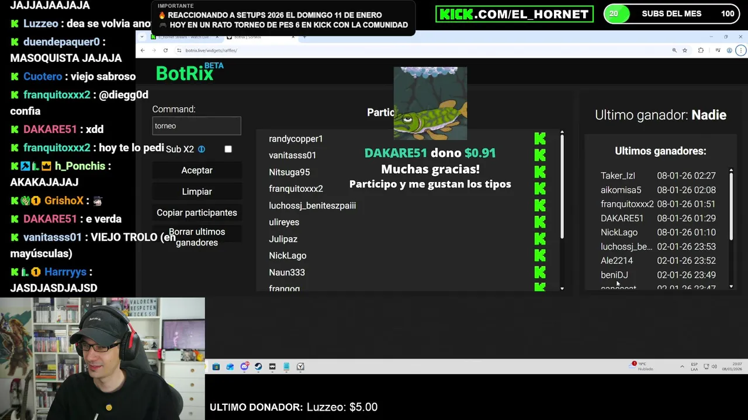Open Steam from the taskbar

258,366
